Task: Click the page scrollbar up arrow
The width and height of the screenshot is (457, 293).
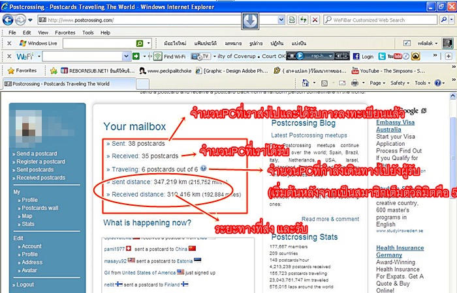Action: click(452, 95)
